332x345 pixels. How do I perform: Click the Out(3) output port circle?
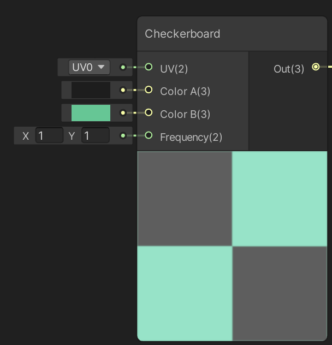pos(316,67)
